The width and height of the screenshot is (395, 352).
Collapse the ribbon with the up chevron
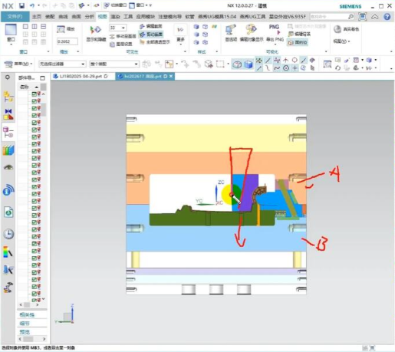click(x=374, y=17)
